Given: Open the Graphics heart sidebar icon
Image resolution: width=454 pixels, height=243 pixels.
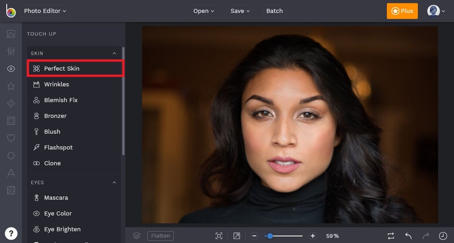Looking at the screenshot, I should click(x=11, y=138).
